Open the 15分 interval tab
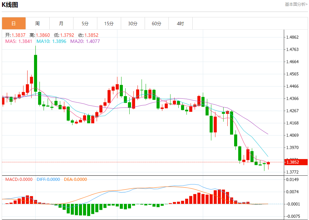 109,23
